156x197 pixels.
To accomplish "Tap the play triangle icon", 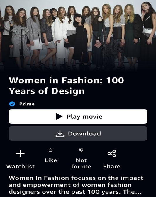I will coord(59,117).
